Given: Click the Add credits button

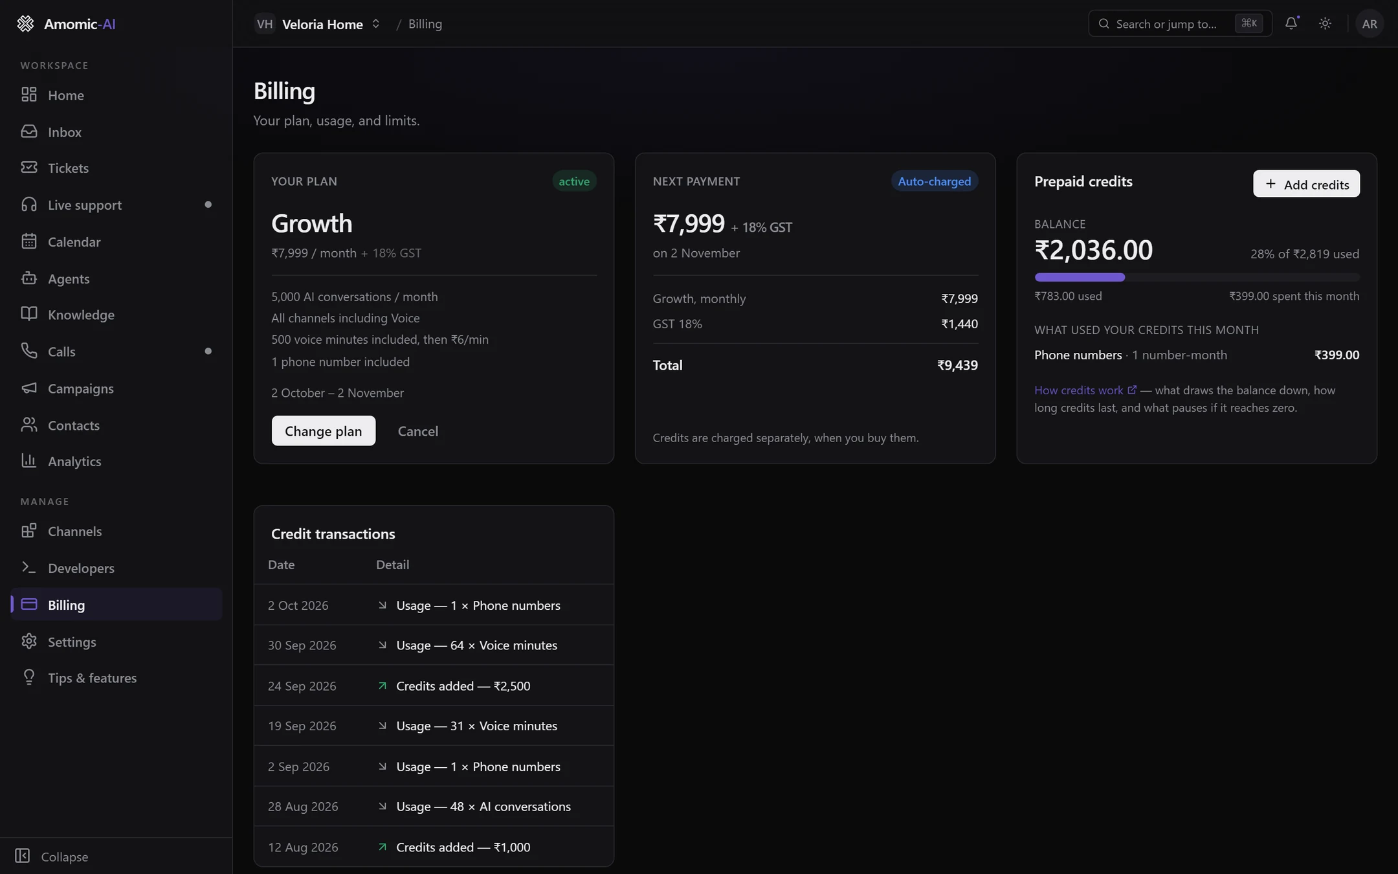Looking at the screenshot, I should [1306, 184].
